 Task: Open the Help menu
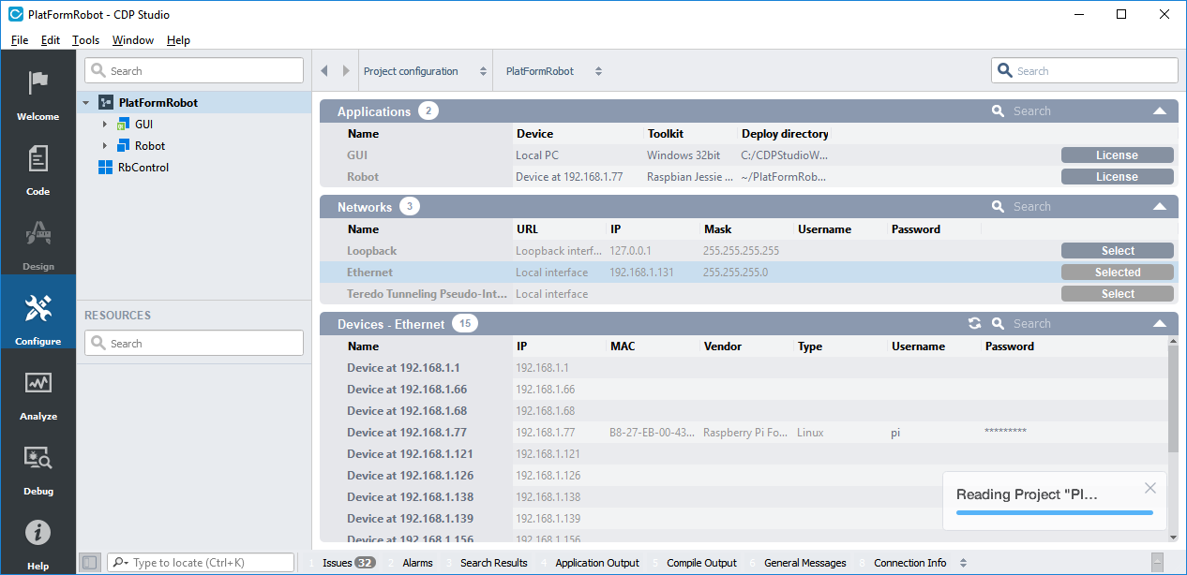178,40
